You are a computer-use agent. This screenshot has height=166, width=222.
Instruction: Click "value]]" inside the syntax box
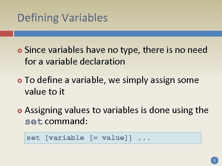pyautogui.click(x=117, y=138)
